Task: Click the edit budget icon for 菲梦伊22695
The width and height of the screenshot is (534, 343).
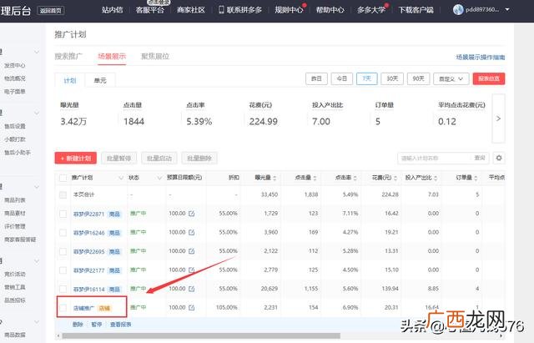Action: click(x=191, y=251)
